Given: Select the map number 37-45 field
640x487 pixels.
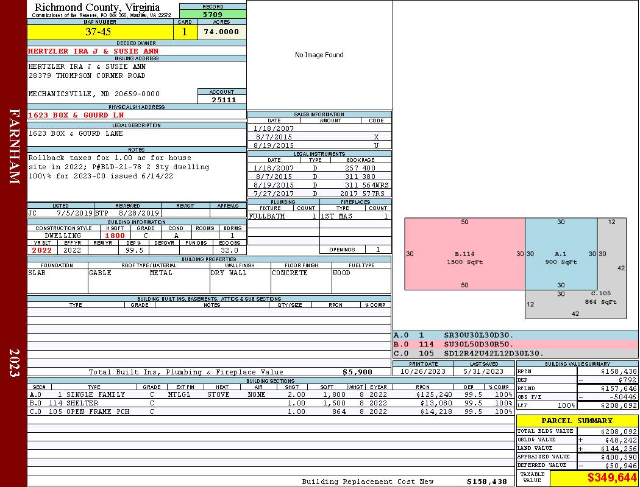Looking at the screenshot, I should [100, 32].
